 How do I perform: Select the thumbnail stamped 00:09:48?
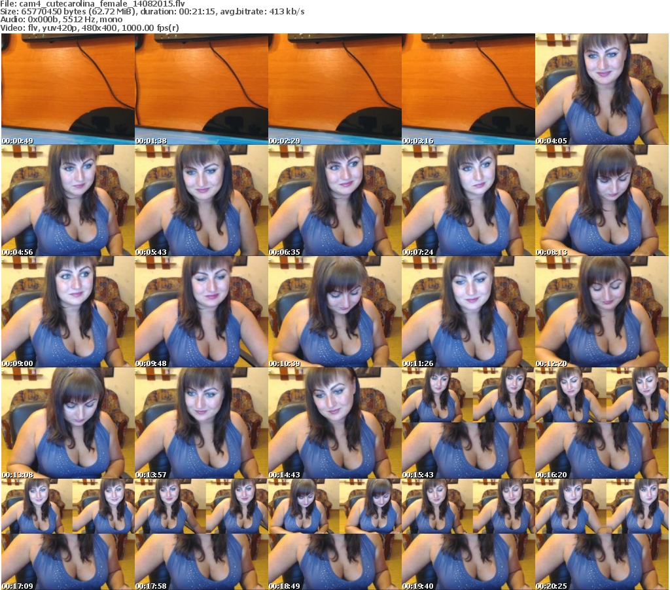202,312
